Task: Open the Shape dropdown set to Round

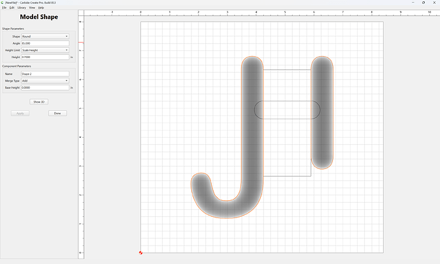Action: [45, 36]
